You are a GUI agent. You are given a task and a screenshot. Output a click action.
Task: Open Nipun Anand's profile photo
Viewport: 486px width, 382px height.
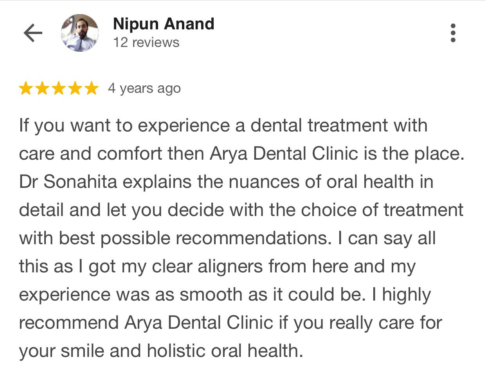pyautogui.click(x=80, y=33)
